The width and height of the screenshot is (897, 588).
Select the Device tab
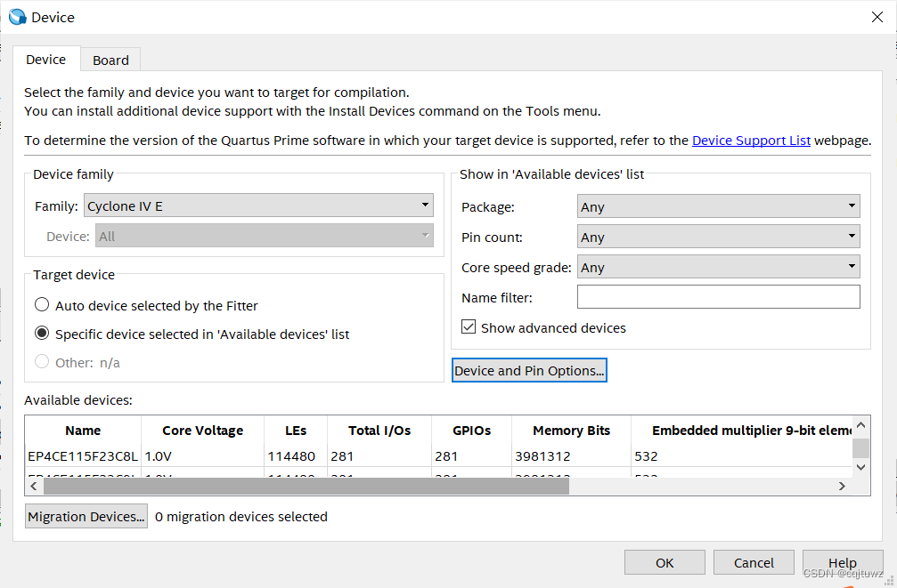click(x=45, y=60)
